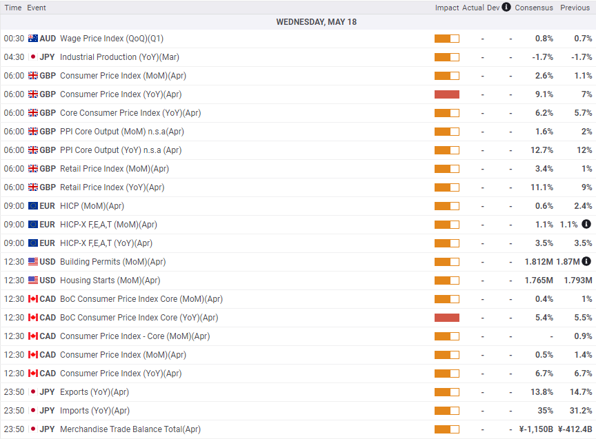Click consensus value ¥-1,150B for Merchandise Trade Balance
The height and width of the screenshot is (439, 596).
(x=536, y=429)
